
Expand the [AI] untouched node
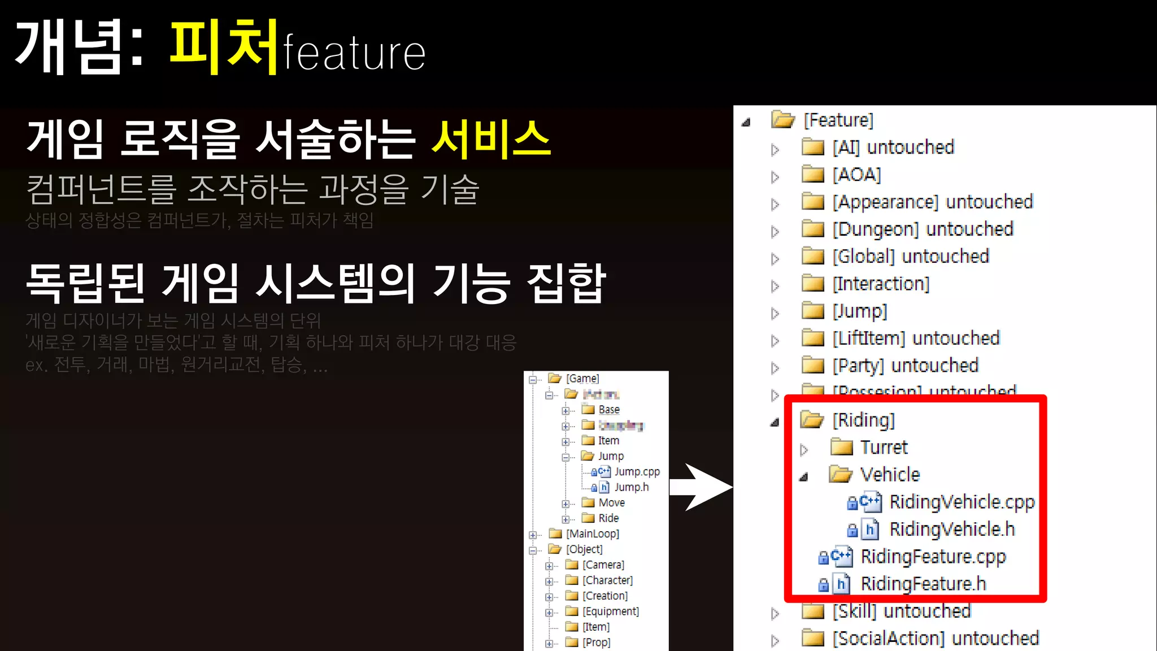coord(775,150)
